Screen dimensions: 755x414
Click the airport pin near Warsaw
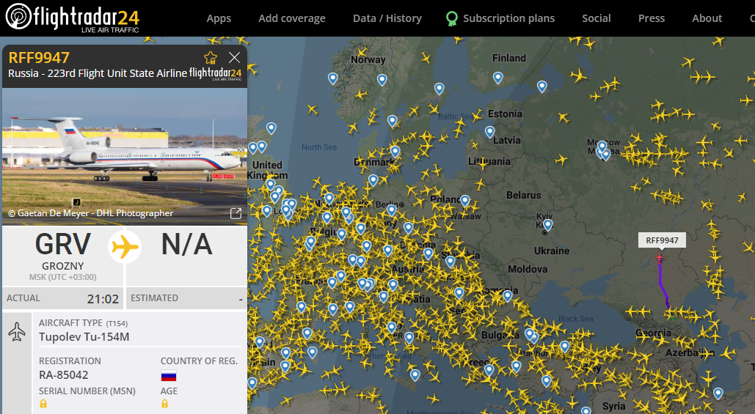click(x=464, y=201)
